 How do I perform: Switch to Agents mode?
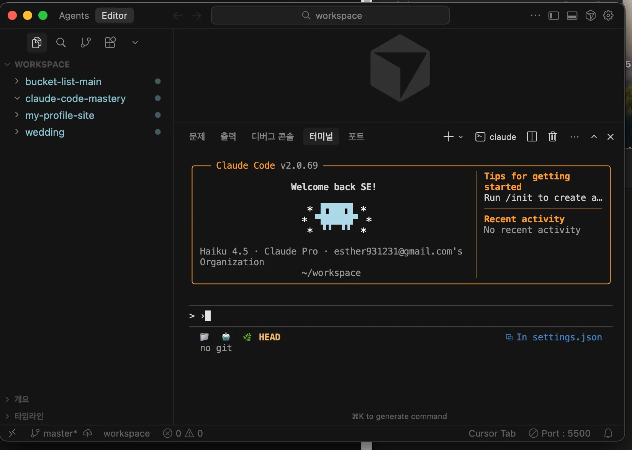74,15
